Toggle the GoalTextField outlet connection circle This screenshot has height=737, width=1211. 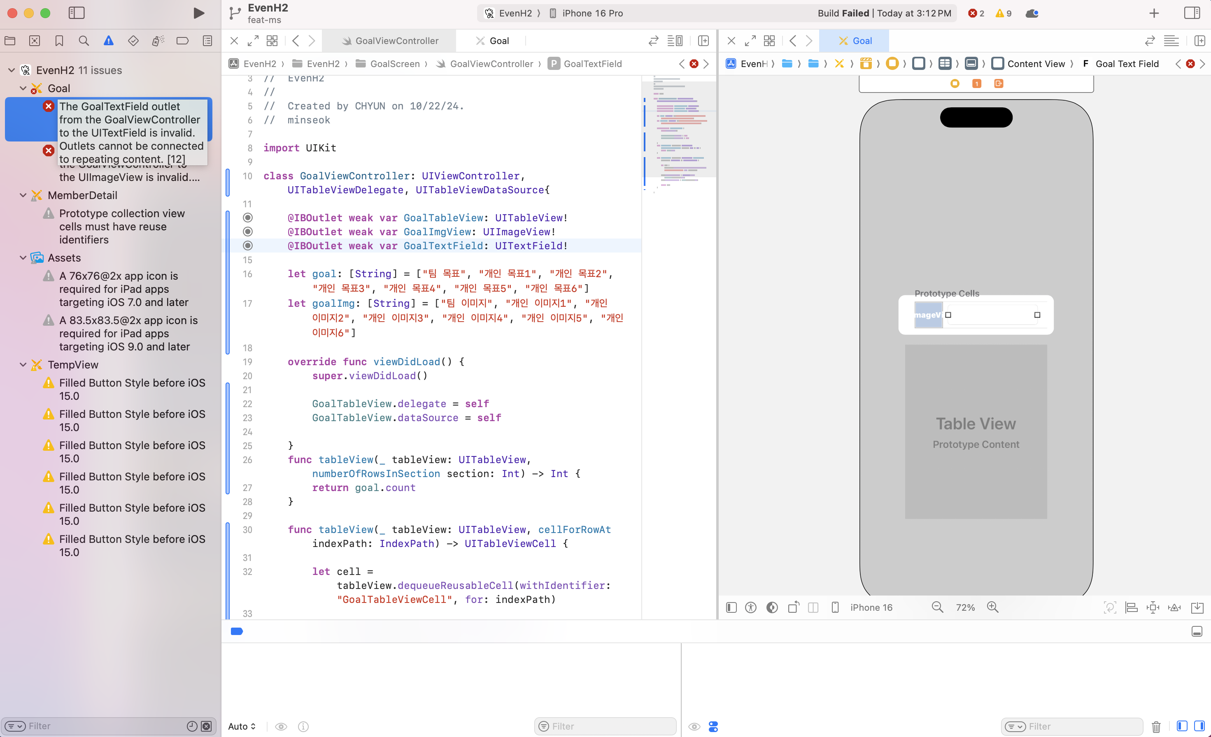click(248, 246)
